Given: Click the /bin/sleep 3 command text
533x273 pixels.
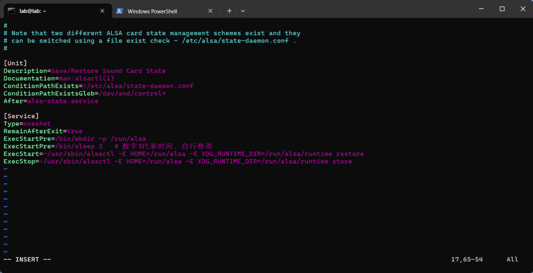Looking at the screenshot, I should (x=79, y=146).
